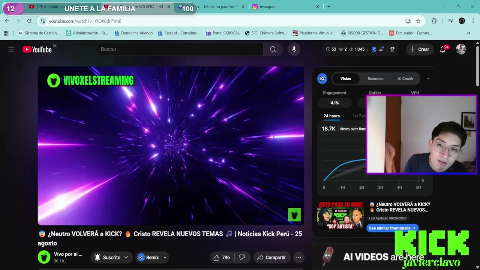Screen dimensions: 480x270
Task: Collapse the vidIQ panel with chevron
Action: pyautogui.click(x=428, y=79)
